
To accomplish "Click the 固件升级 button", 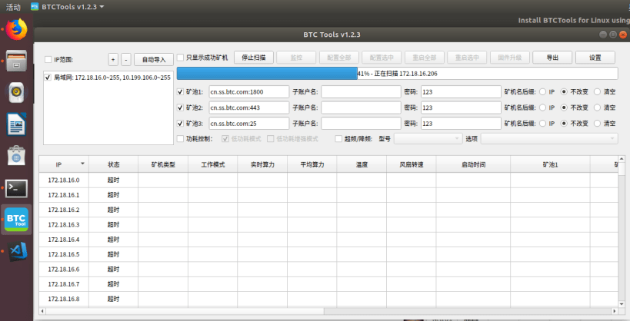I will [509, 58].
